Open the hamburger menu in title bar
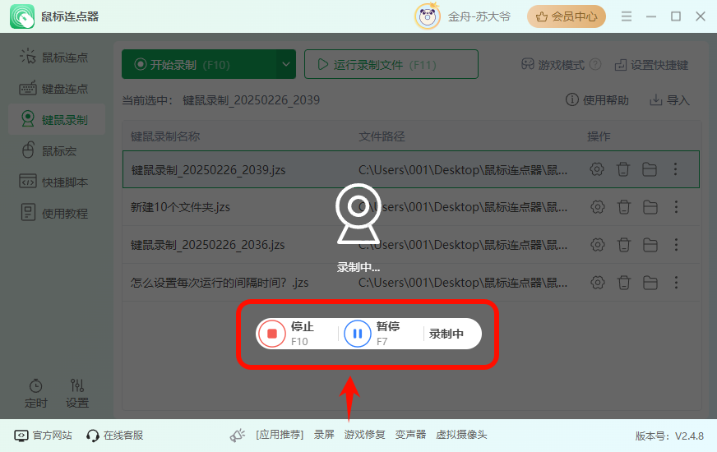 coord(627,16)
